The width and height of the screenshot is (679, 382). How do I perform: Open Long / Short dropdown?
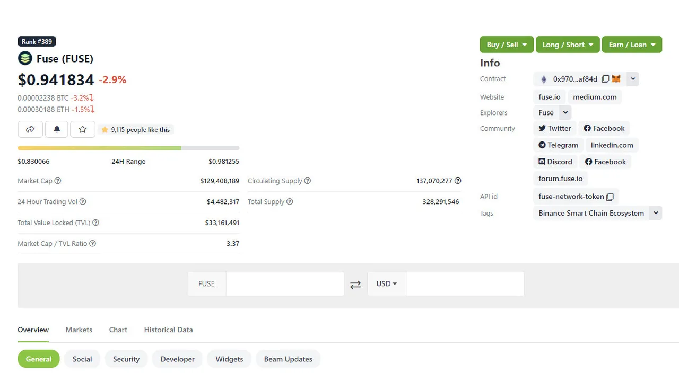pos(568,45)
